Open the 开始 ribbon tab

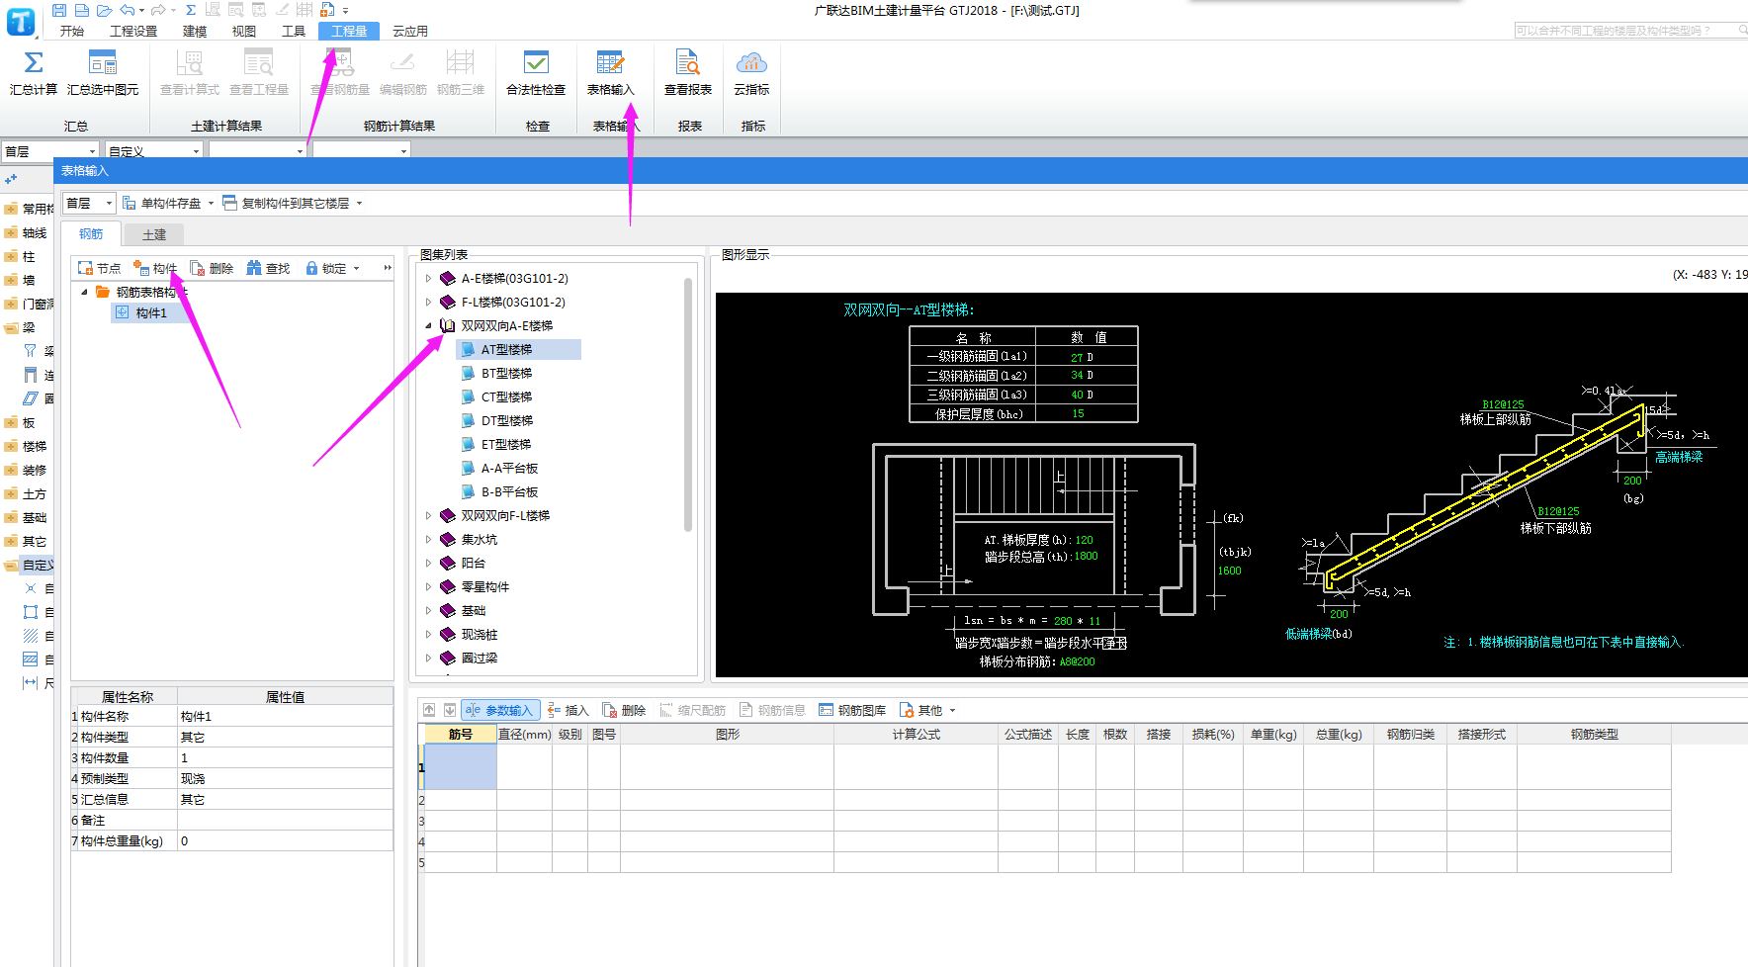[x=72, y=32]
